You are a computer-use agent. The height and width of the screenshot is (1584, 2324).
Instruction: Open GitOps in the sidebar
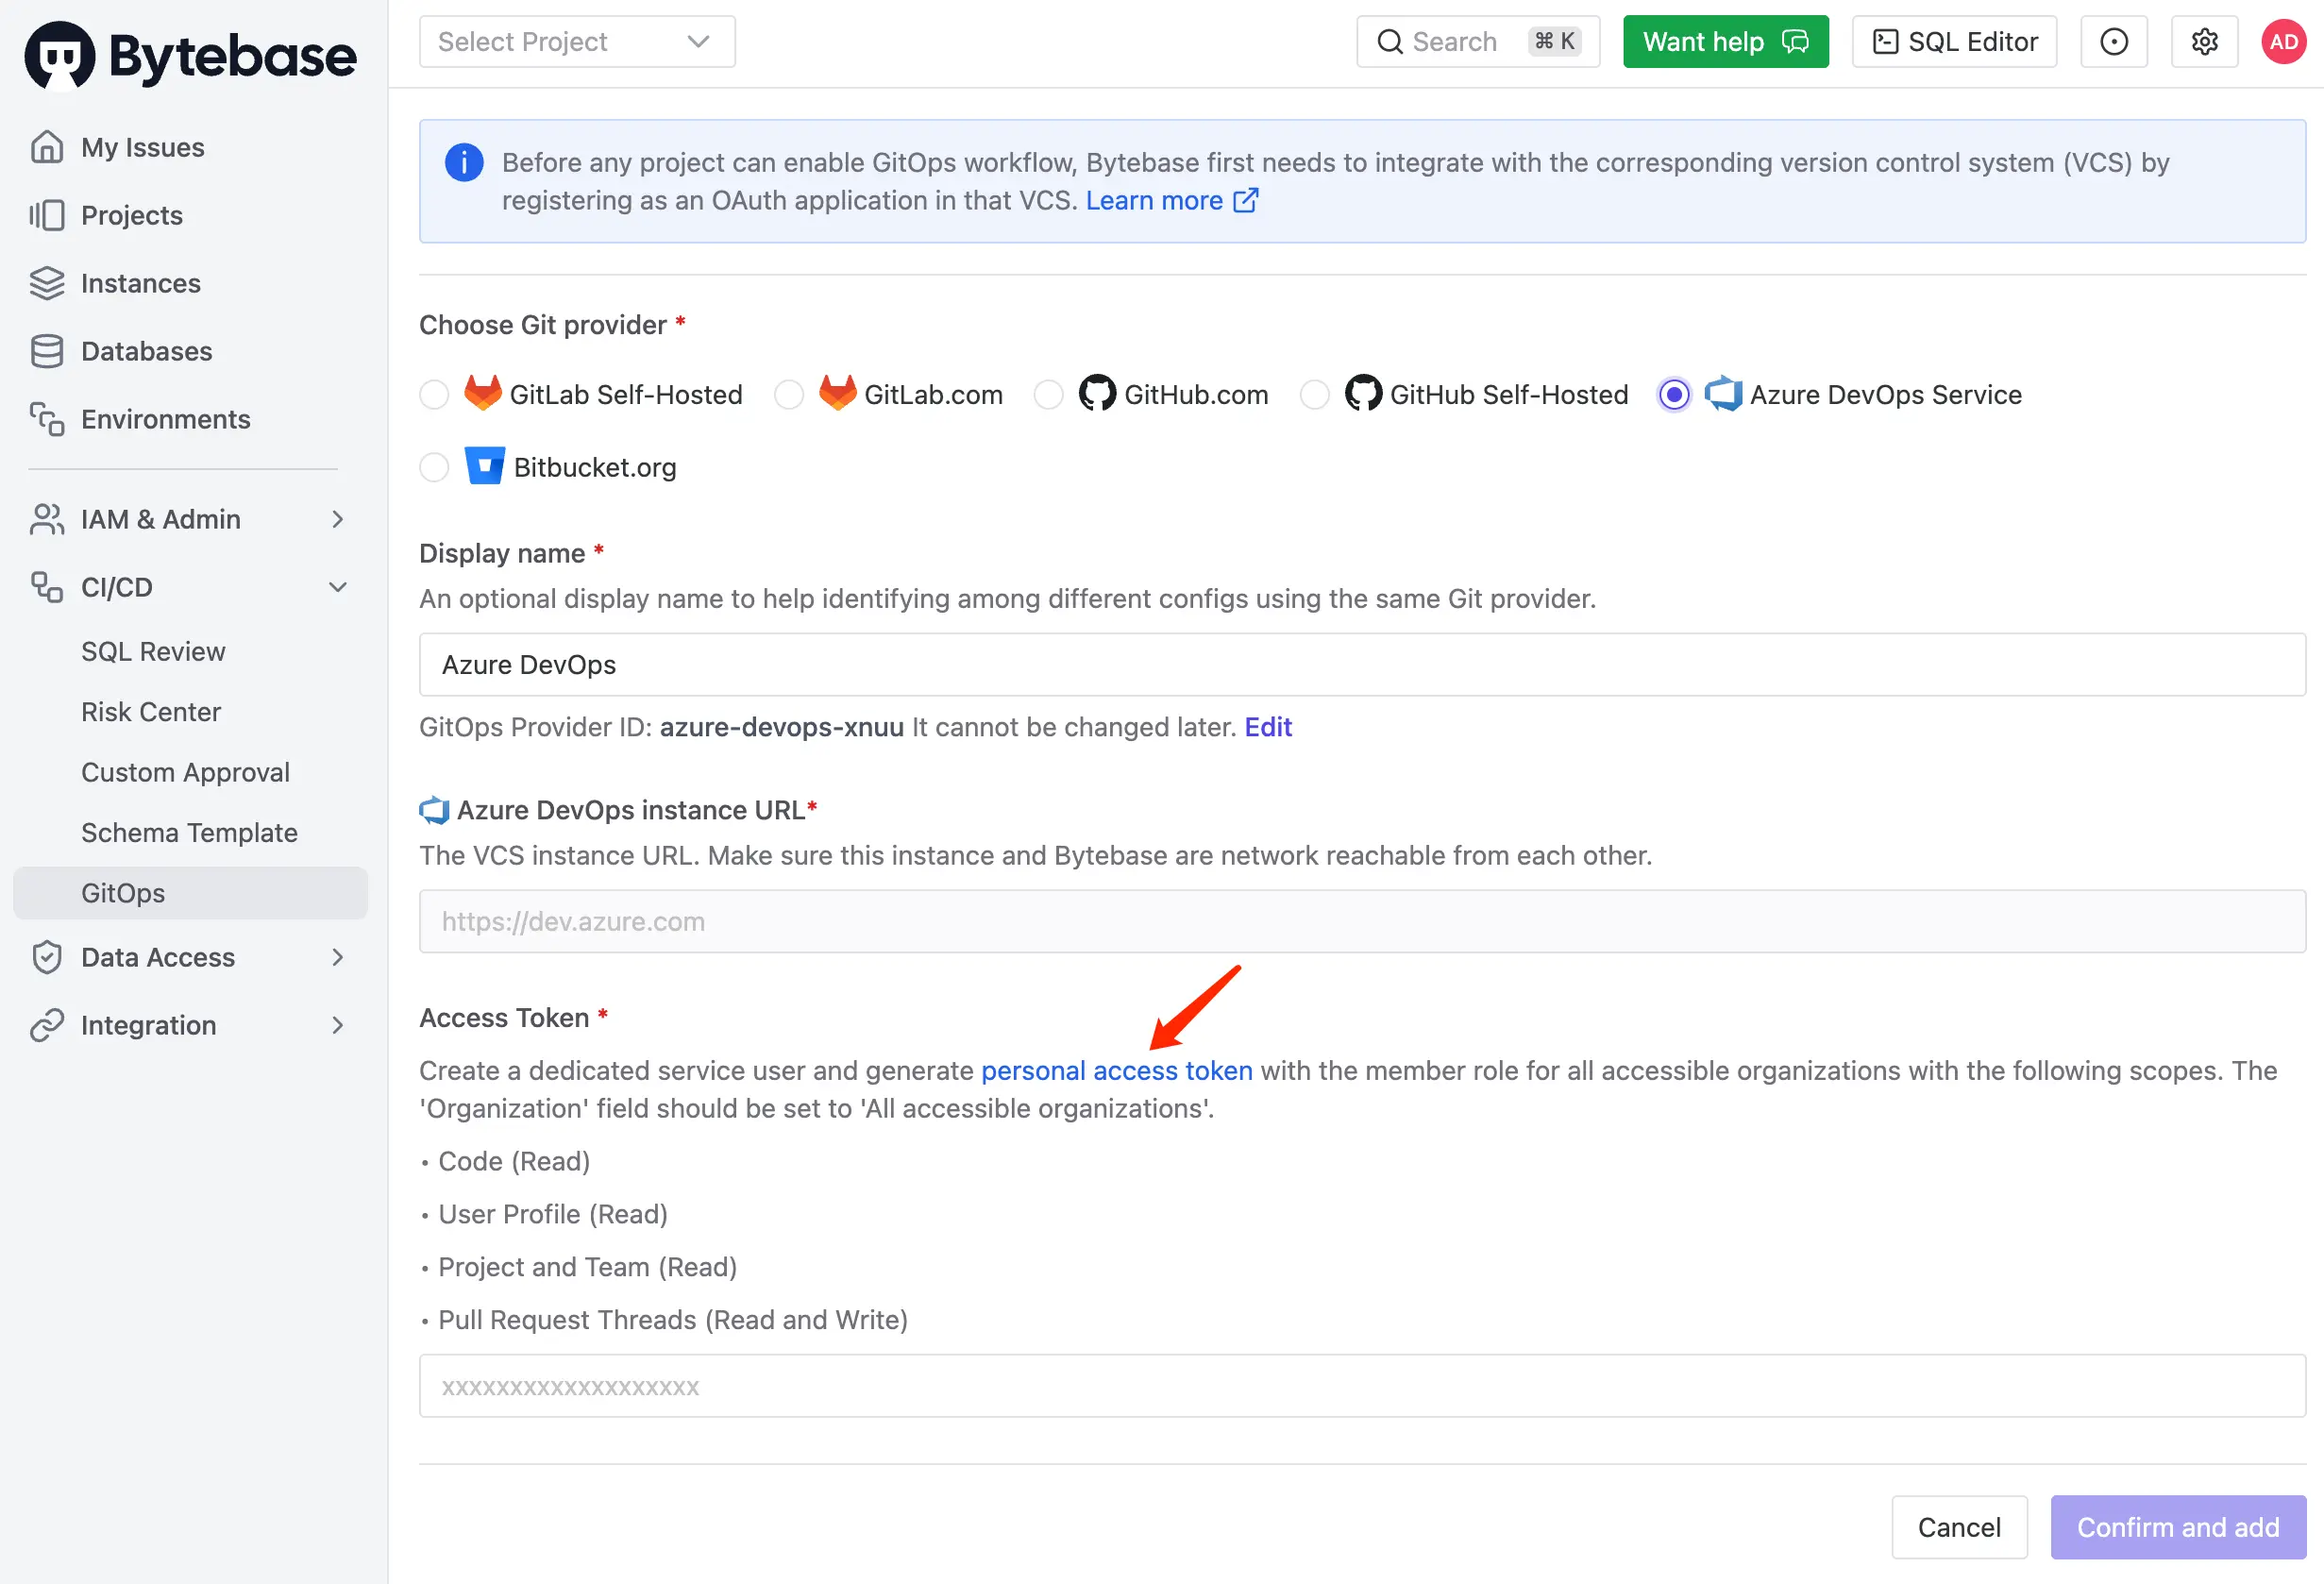190,893
